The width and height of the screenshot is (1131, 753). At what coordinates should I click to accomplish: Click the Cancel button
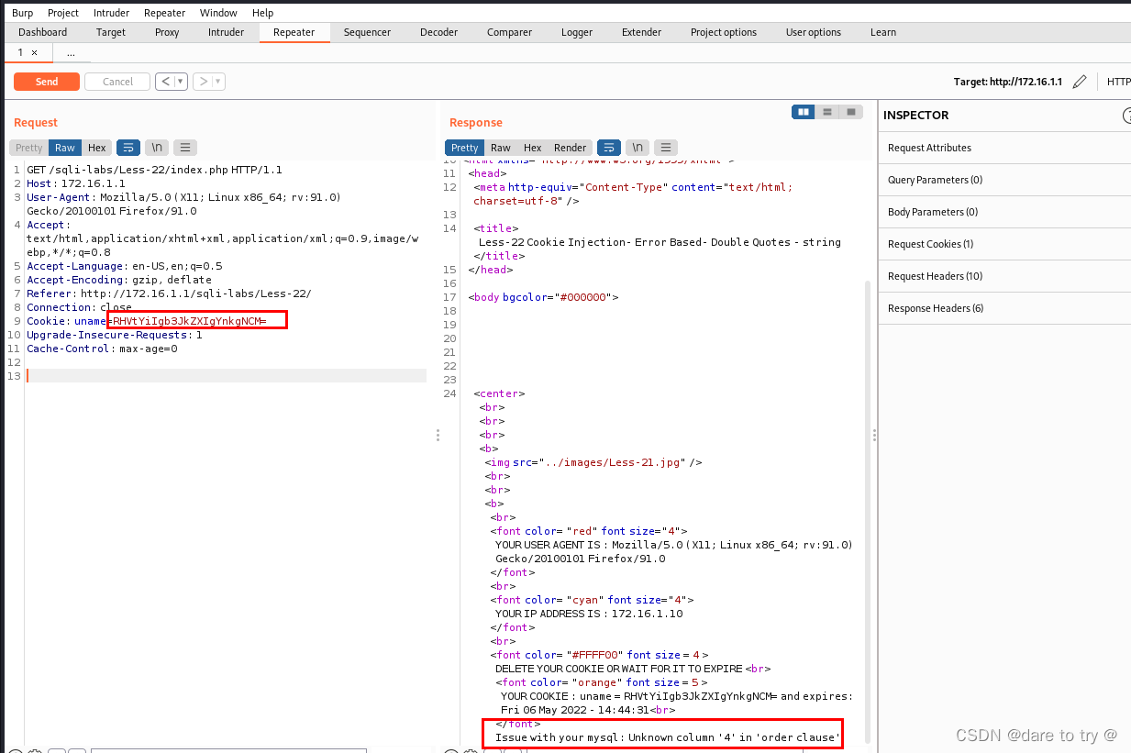[117, 82]
